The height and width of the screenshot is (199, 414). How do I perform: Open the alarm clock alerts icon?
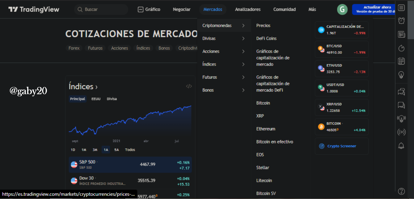(401, 21)
